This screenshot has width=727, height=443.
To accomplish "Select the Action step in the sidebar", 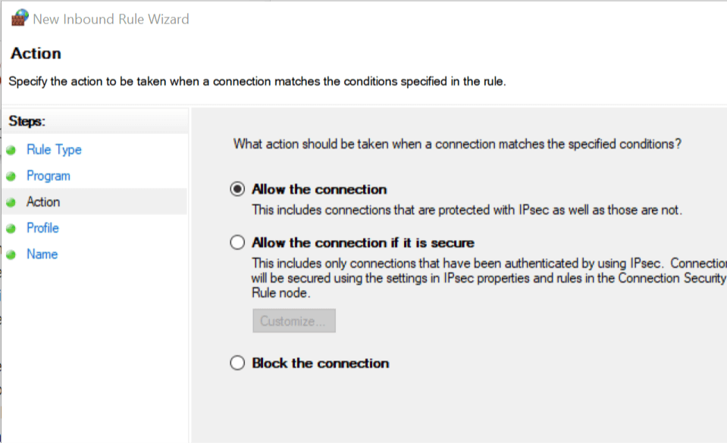I will pos(43,202).
